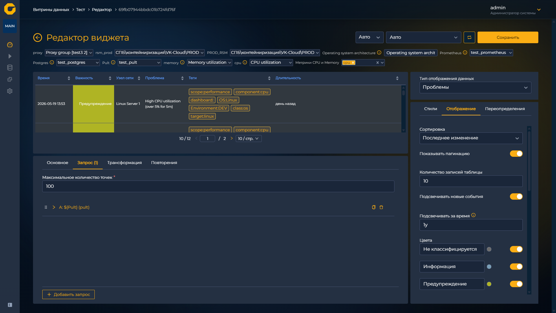Focus Максимальное количество точек input field
Image resolution: width=556 pixels, height=313 pixels.
pyautogui.click(x=218, y=186)
